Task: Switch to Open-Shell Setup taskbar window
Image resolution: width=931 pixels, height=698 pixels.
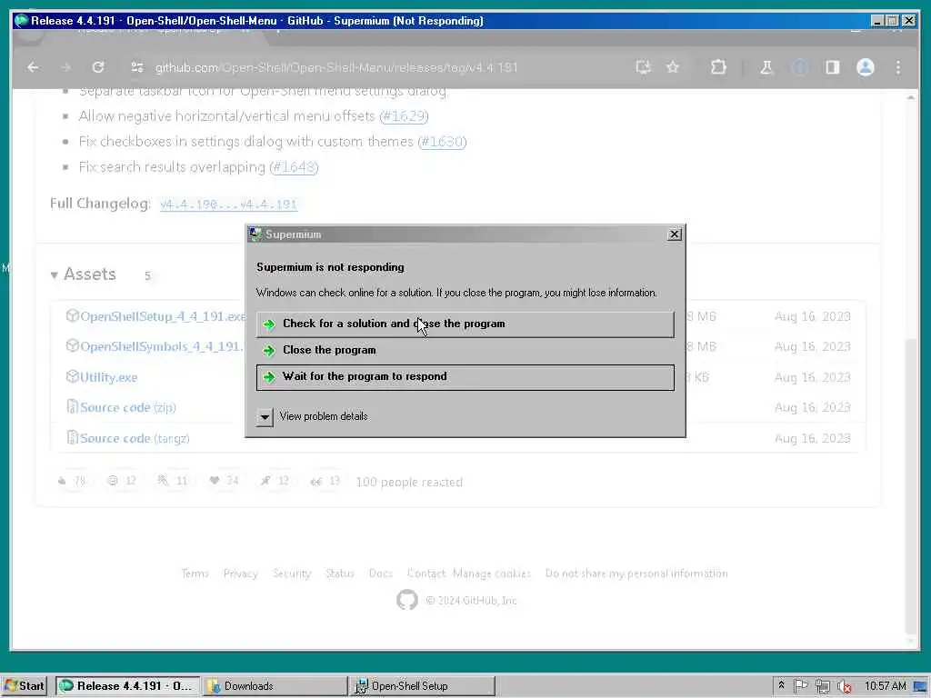Action: point(422,686)
